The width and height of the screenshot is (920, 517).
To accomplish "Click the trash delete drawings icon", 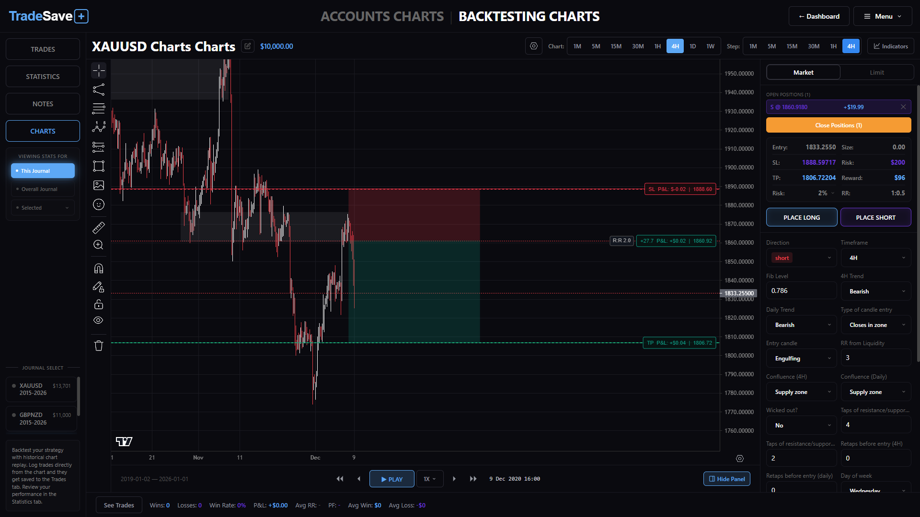I will 99,346.
